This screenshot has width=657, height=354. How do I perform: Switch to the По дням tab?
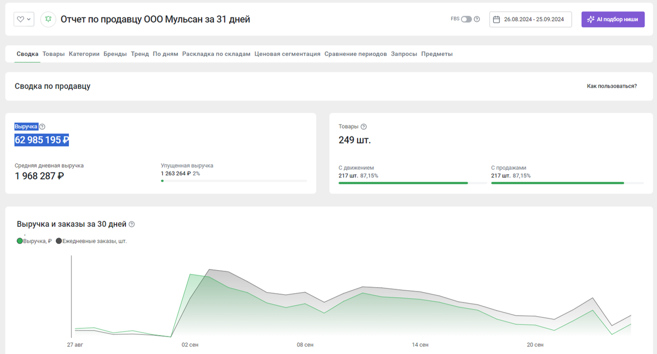tap(165, 54)
